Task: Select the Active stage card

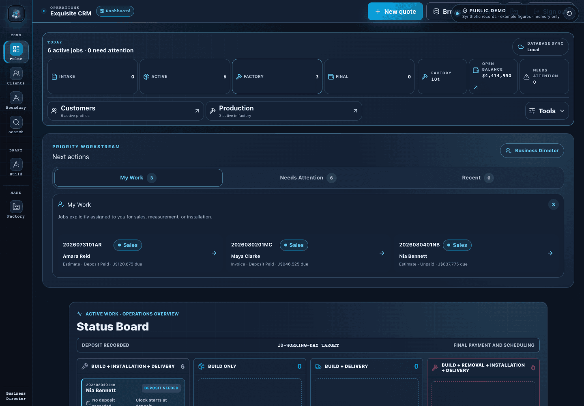Action: pyautogui.click(x=185, y=77)
